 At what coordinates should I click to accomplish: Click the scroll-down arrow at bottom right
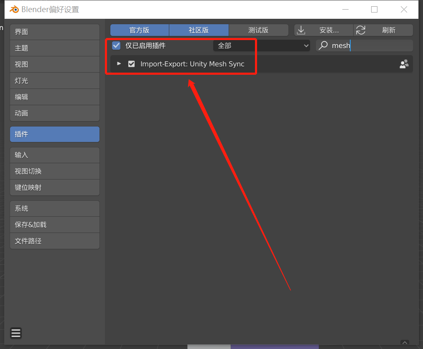point(404,342)
